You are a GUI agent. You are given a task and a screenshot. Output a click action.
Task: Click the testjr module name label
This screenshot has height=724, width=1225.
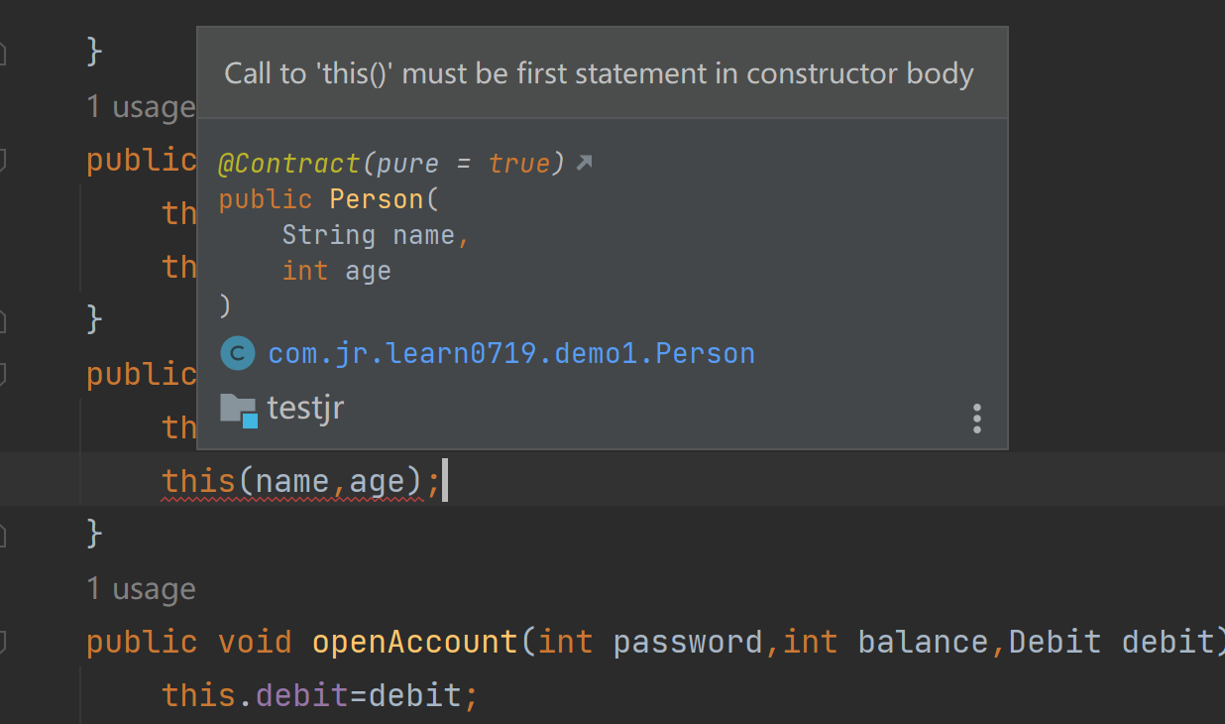(305, 408)
